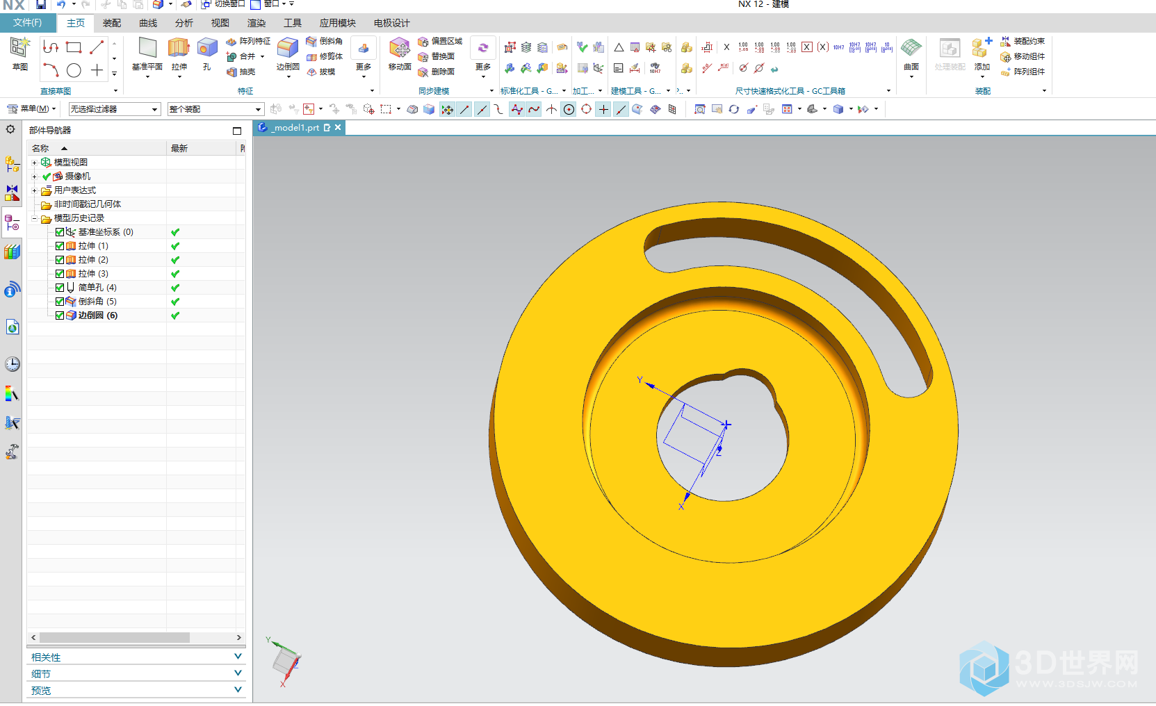Select the profile sketch curve tool
The image size is (1156, 706).
pyautogui.click(x=51, y=47)
